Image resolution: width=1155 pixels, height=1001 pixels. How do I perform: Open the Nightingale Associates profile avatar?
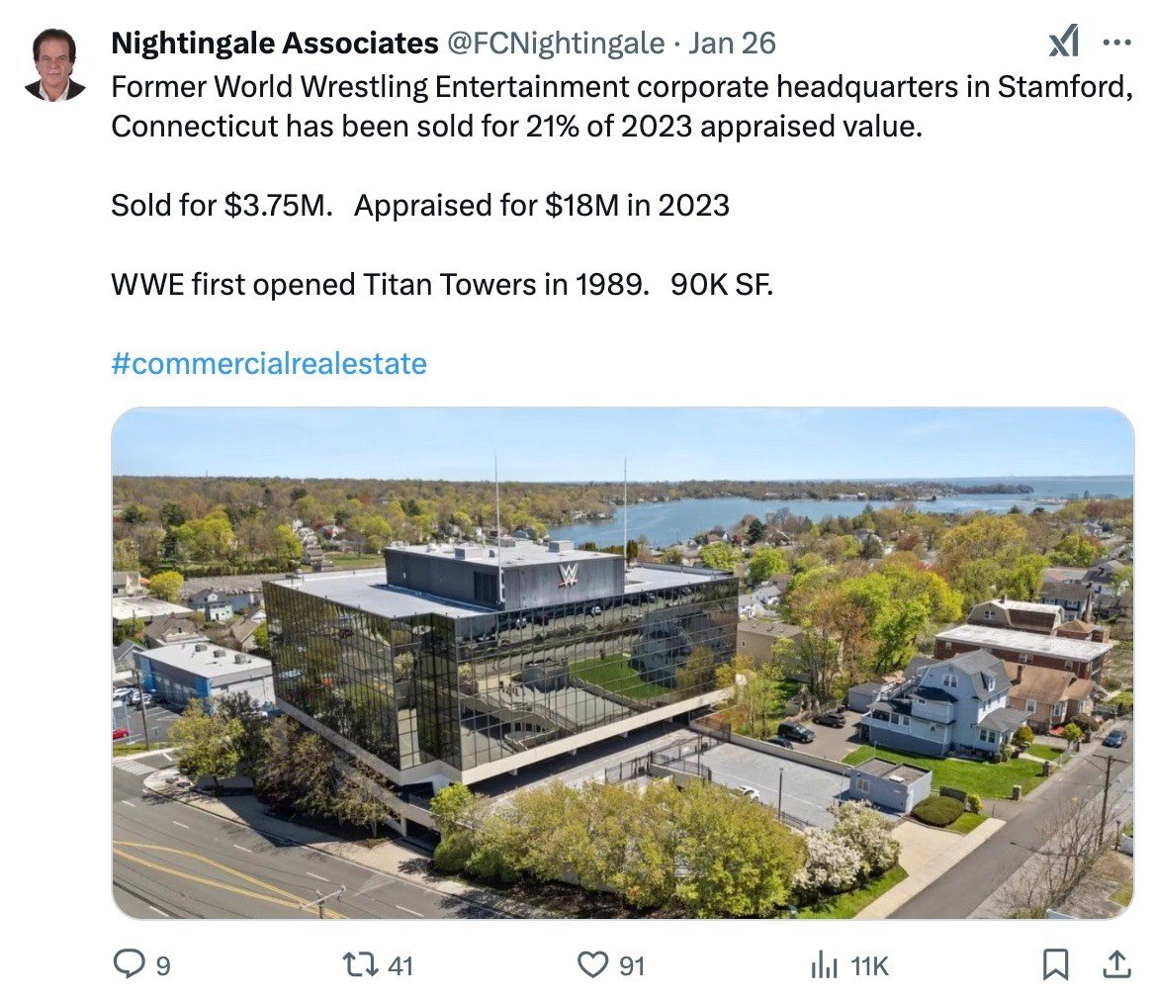click(x=54, y=65)
